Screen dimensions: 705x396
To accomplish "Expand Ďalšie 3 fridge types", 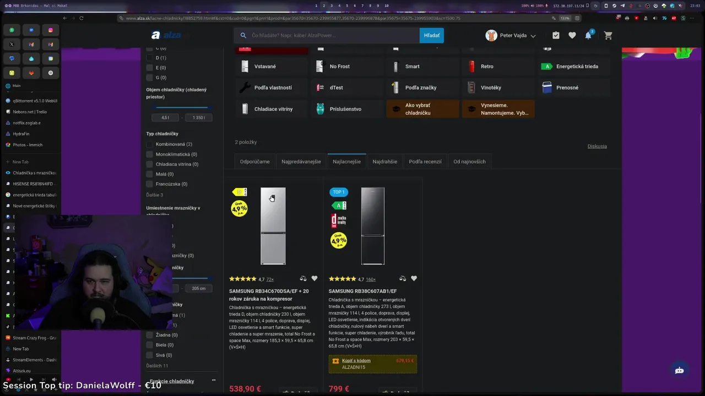I will [x=155, y=195].
